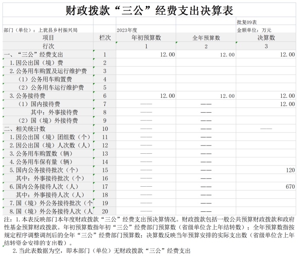
Task: Click the 栏次 column header
Action: point(105,38)
